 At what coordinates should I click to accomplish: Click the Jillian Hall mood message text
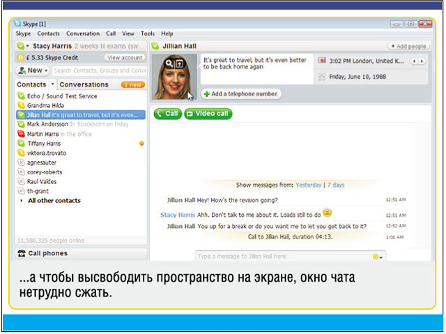tap(255, 63)
